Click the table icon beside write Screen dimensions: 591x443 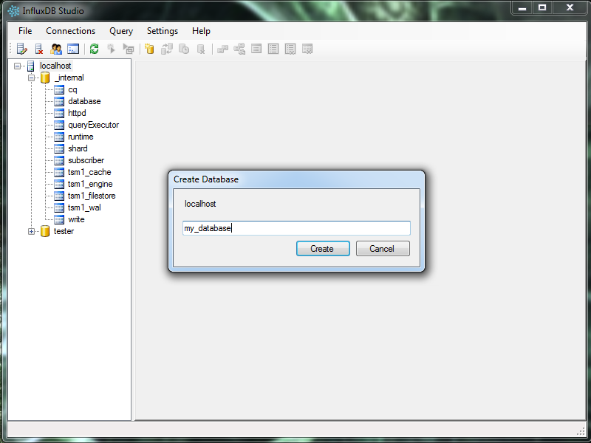coord(59,219)
